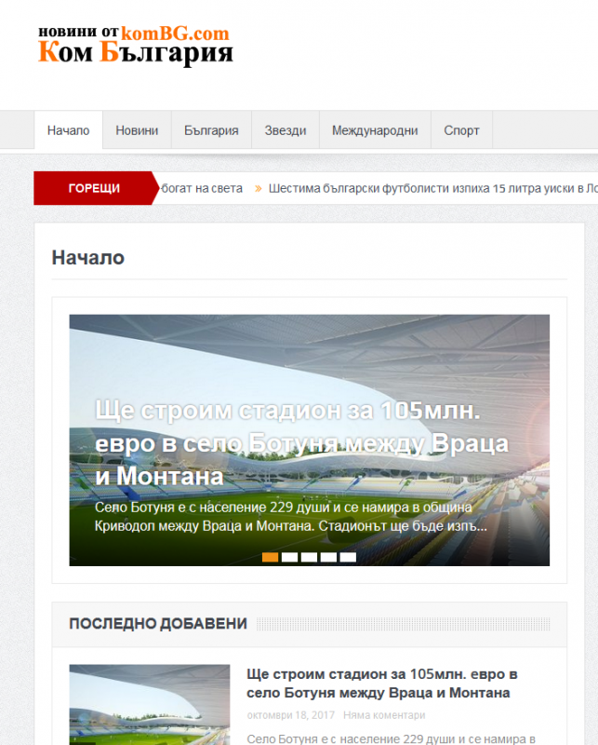Click the red ГОРЕЩИ ticker label
This screenshot has width=598, height=745.
(93, 188)
